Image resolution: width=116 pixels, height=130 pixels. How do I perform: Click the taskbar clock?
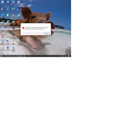[x=66, y=56]
